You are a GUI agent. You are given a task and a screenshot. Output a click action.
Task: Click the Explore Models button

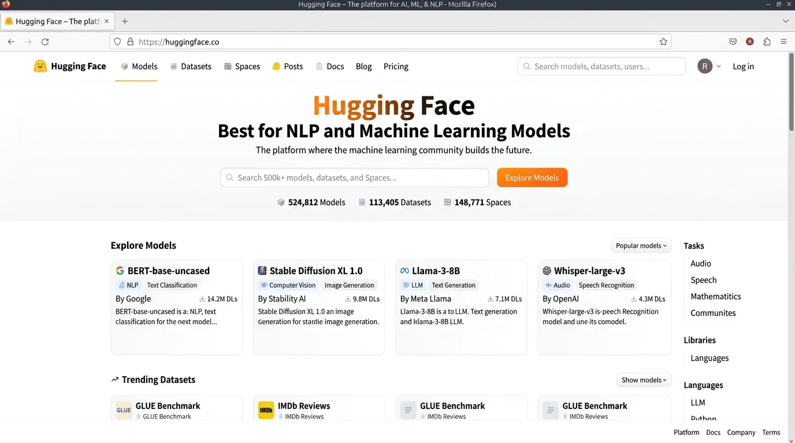[532, 178]
